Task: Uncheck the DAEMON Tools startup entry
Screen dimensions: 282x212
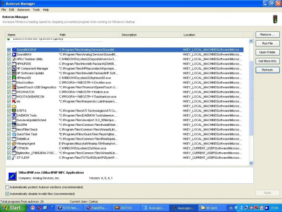Action: pyautogui.click(x=9, y=115)
